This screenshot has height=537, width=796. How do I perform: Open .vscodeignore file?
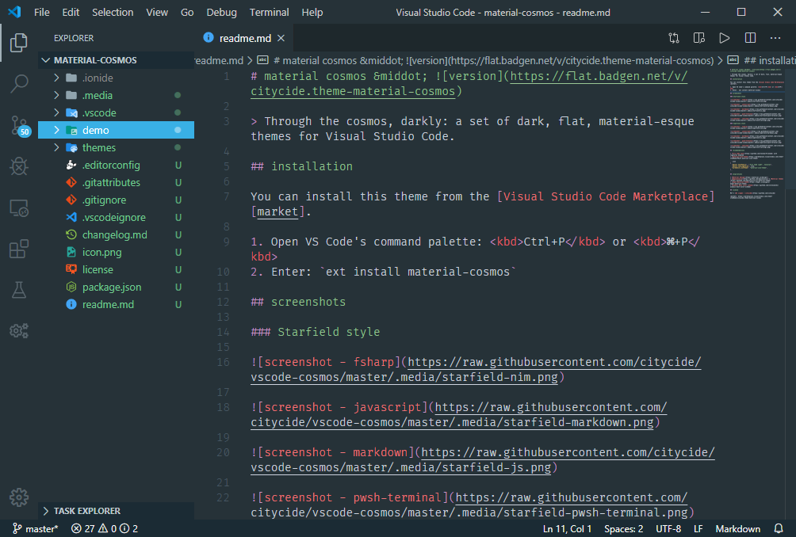[117, 217]
